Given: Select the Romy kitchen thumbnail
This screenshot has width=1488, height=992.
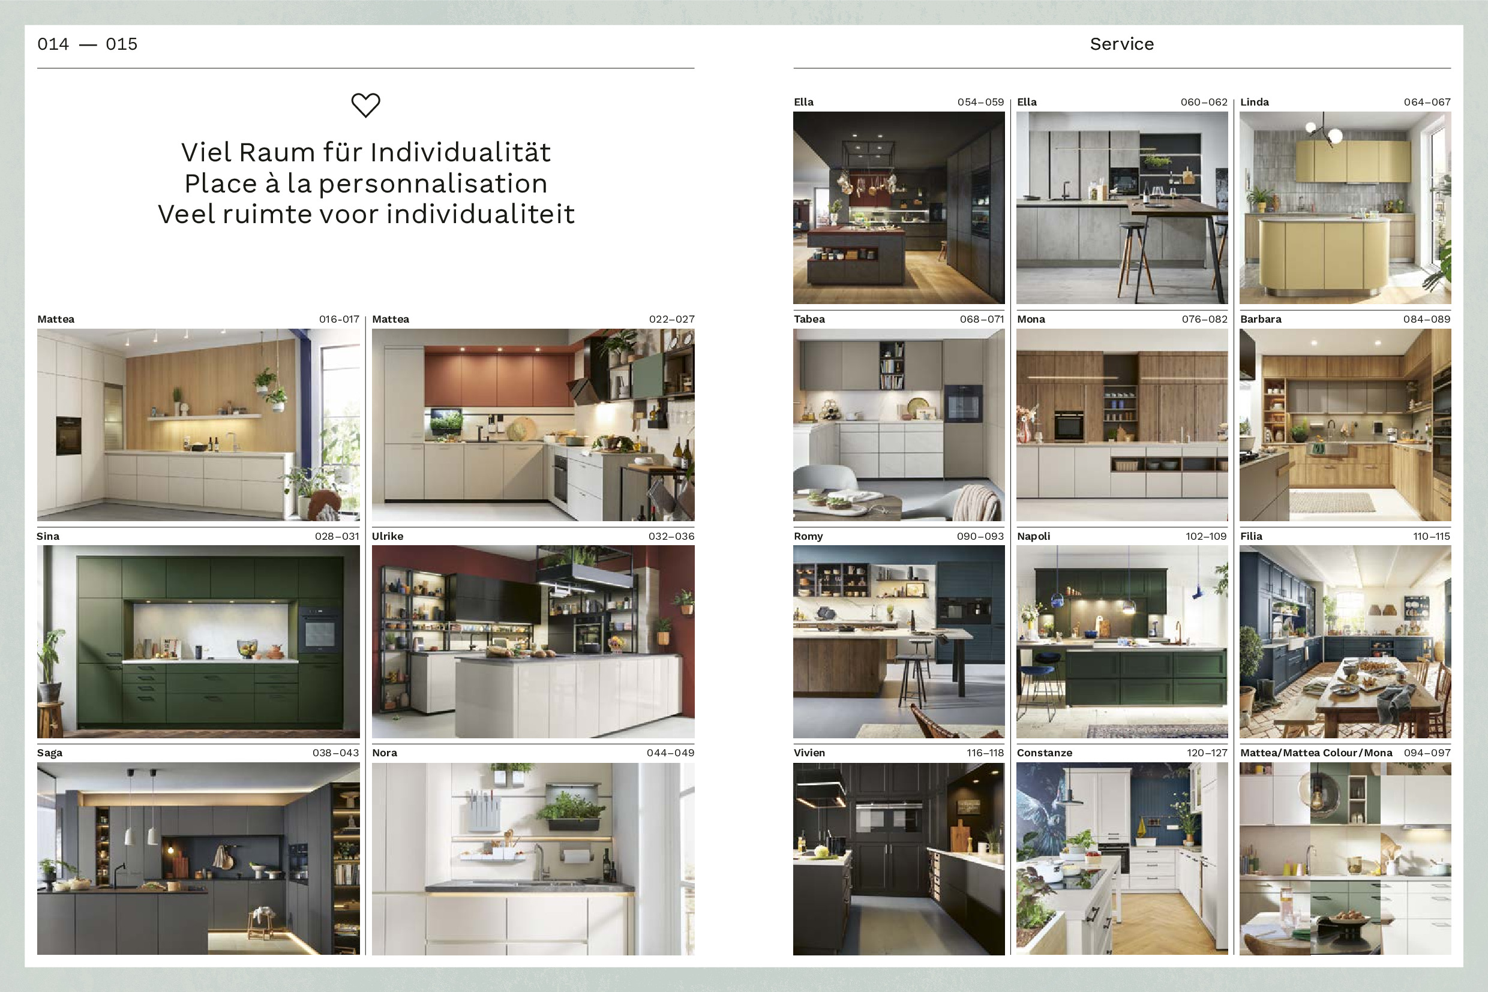Looking at the screenshot, I should click(x=898, y=642).
